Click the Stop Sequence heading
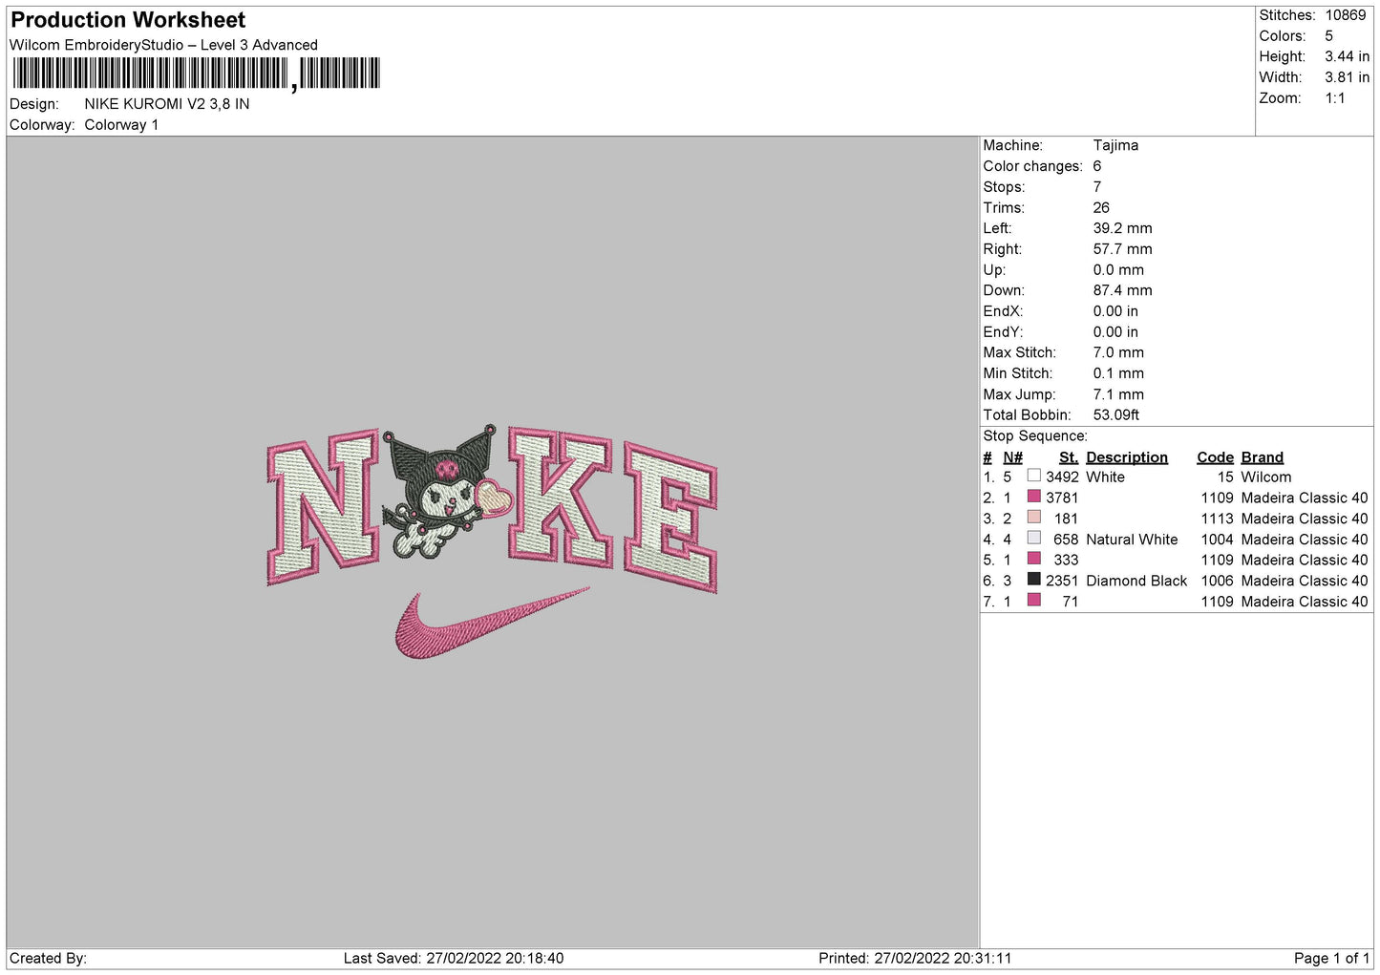 1035,436
